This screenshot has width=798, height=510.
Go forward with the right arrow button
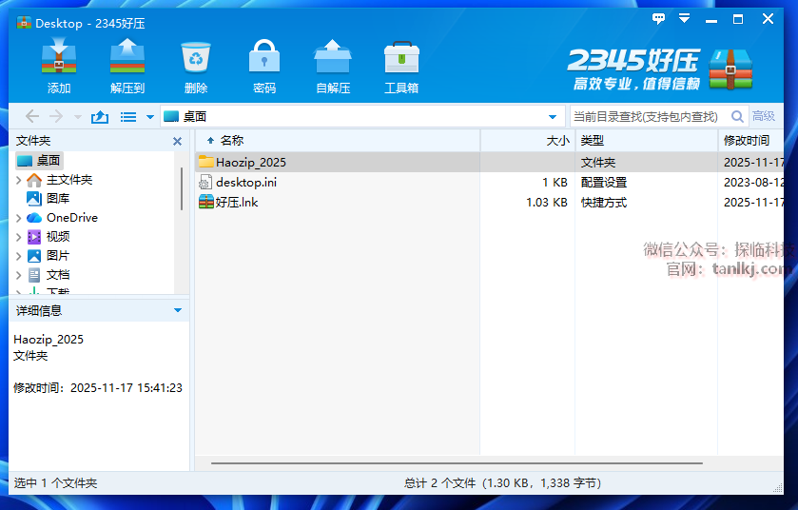56,116
